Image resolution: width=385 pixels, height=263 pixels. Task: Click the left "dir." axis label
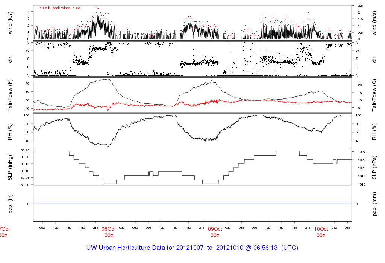click(x=10, y=59)
